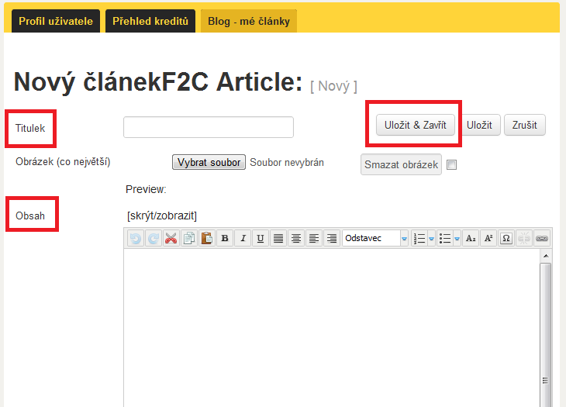Cut selection with the scissors icon
This screenshot has height=407, width=566.
pos(171,239)
